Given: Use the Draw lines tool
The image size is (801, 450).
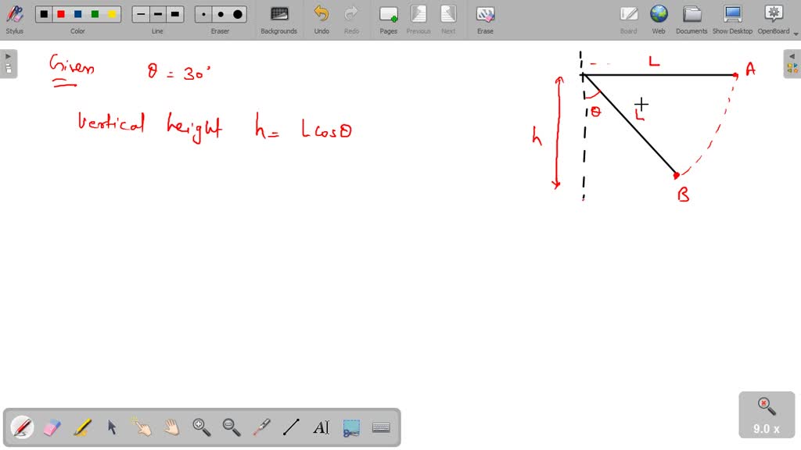Looking at the screenshot, I should point(290,427).
